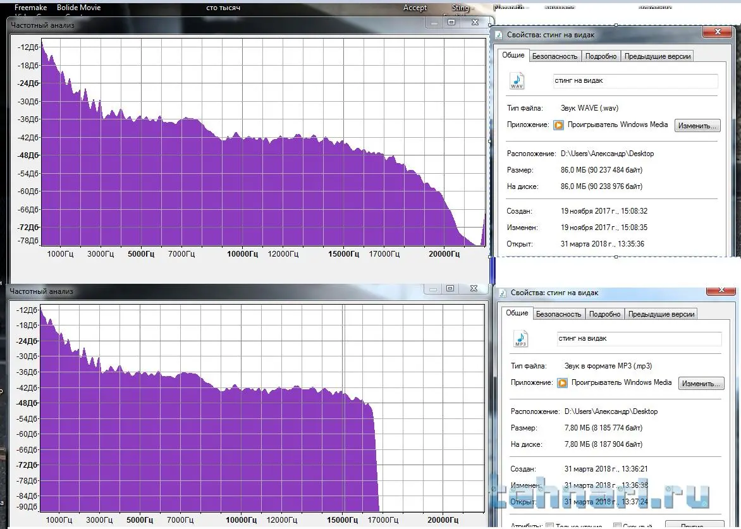Image resolution: width=741 pixels, height=529 pixels.
Task: Click title bar icon of the MP3 Properties dialog
Action: pos(503,293)
